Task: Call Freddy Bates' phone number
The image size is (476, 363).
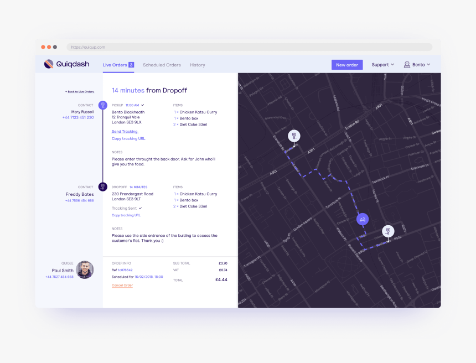Action: (79, 201)
